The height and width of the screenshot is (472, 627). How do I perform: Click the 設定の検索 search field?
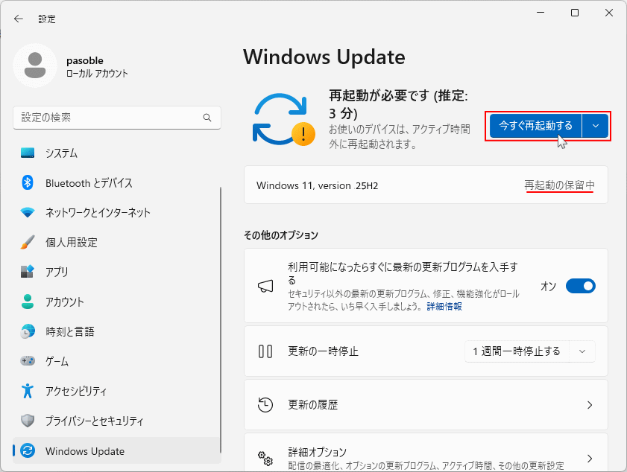[108, 118]
